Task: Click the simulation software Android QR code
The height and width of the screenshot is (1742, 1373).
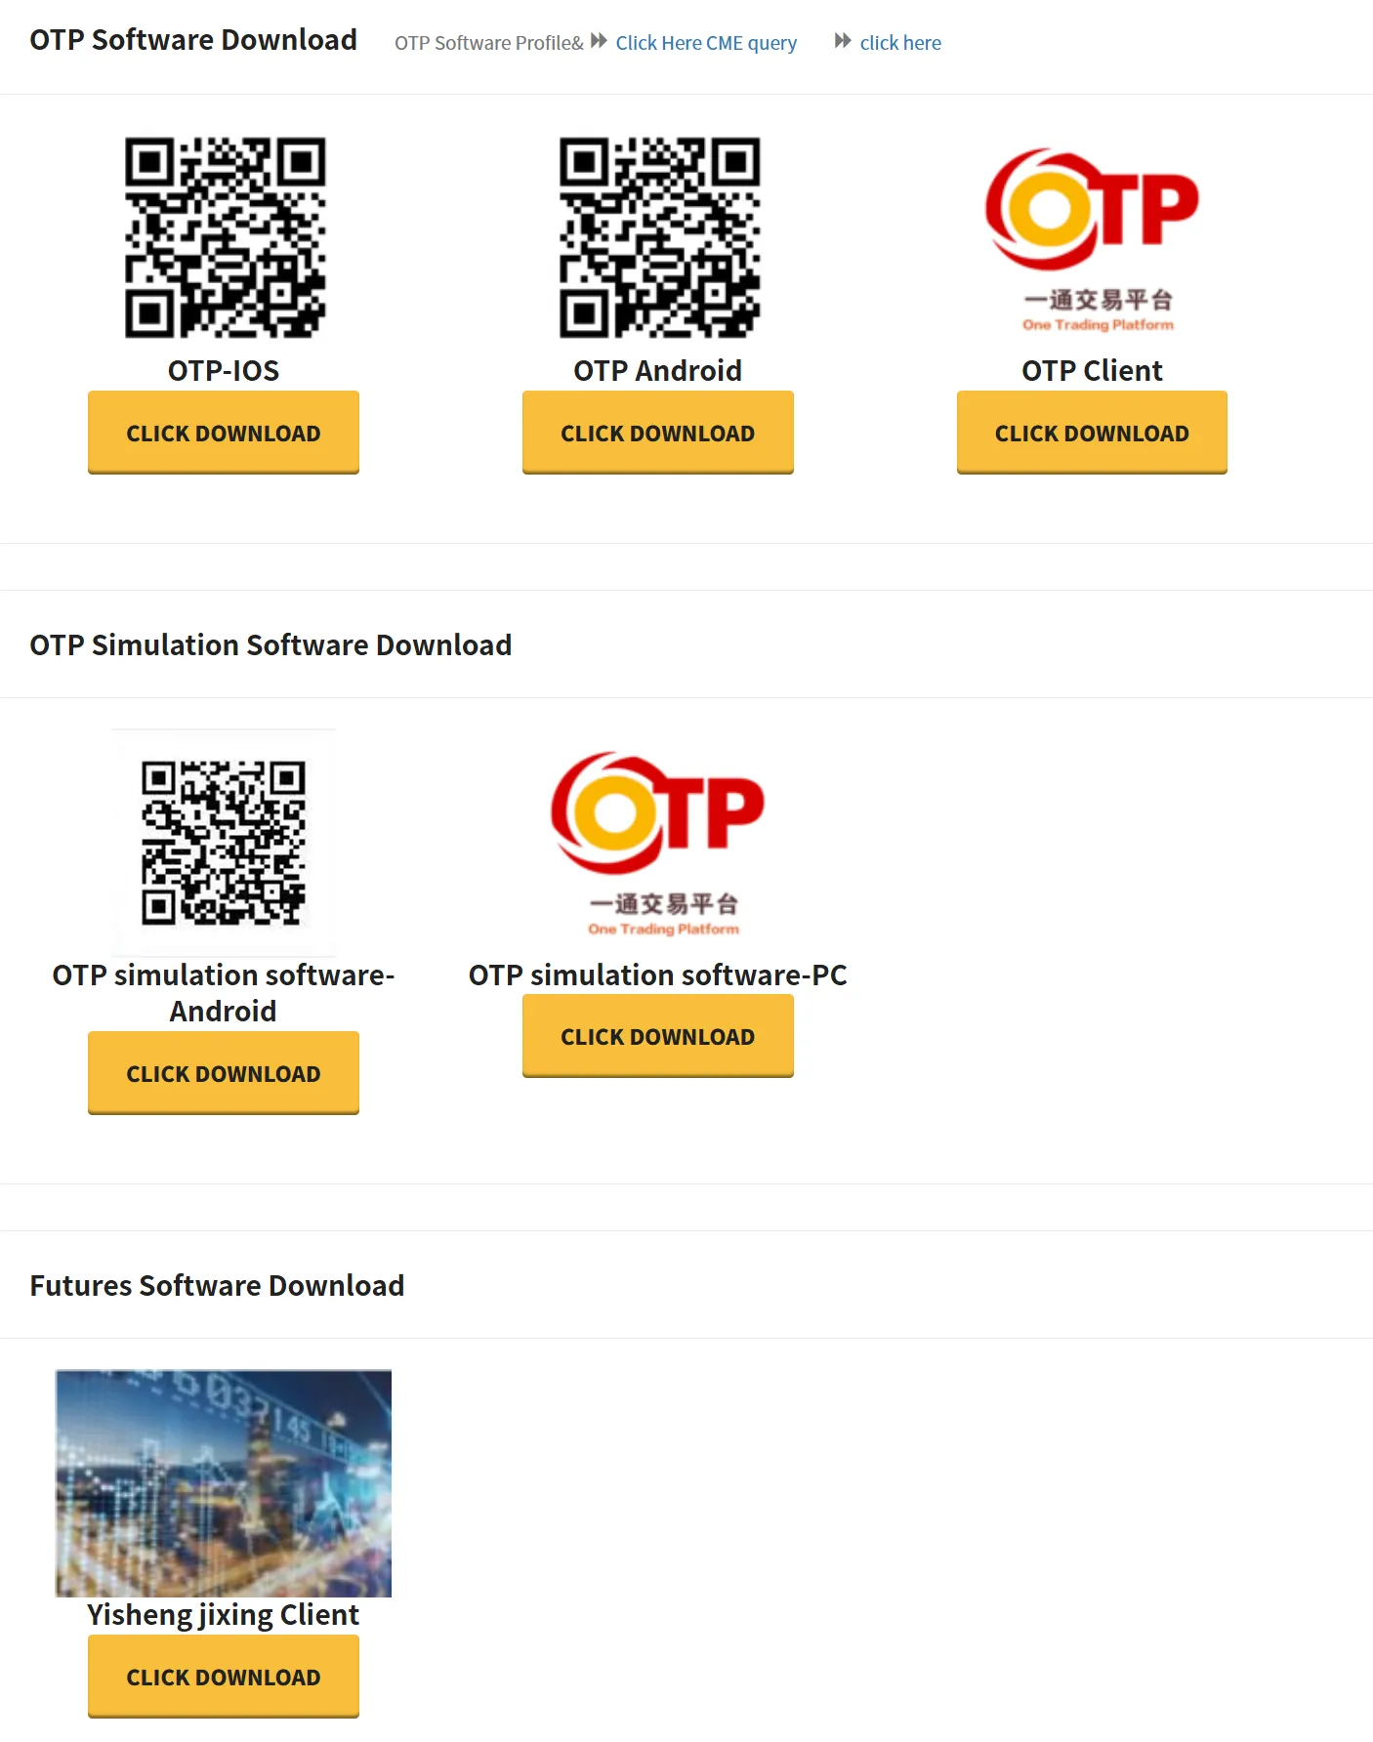Action: coord(224,843)
